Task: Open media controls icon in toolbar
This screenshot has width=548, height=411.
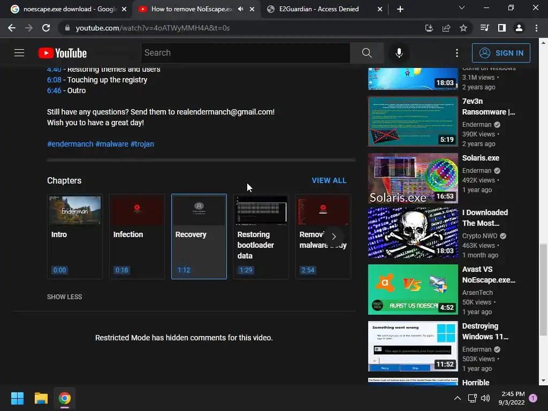Action: [x=484, y=28]
